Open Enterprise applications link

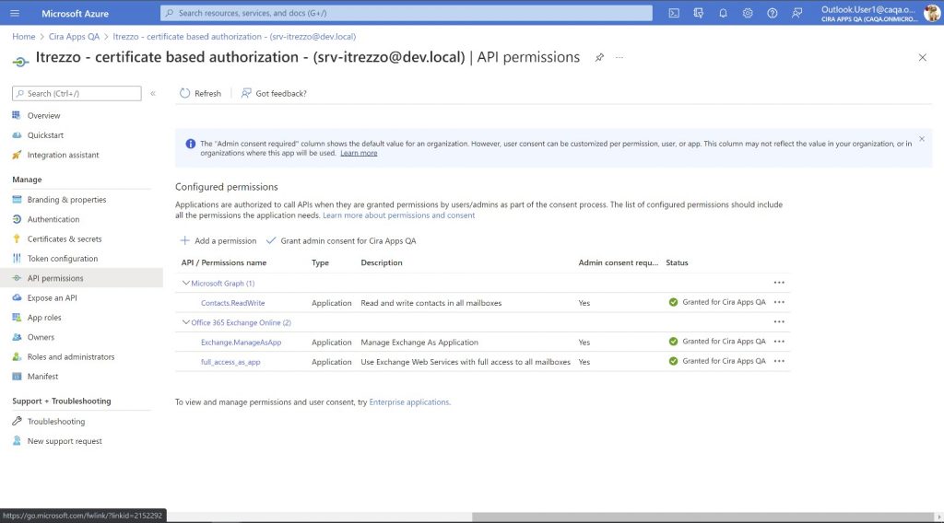click(x=409, y=402)
